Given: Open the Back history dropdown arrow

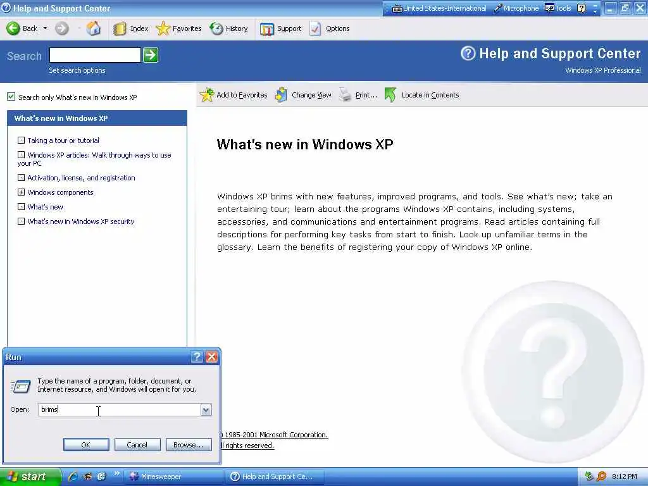Looking at the screenshot, I should [x=45, y=28].
